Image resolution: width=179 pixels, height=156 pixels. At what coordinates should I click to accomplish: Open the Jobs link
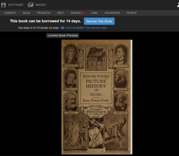pos(94,13)
